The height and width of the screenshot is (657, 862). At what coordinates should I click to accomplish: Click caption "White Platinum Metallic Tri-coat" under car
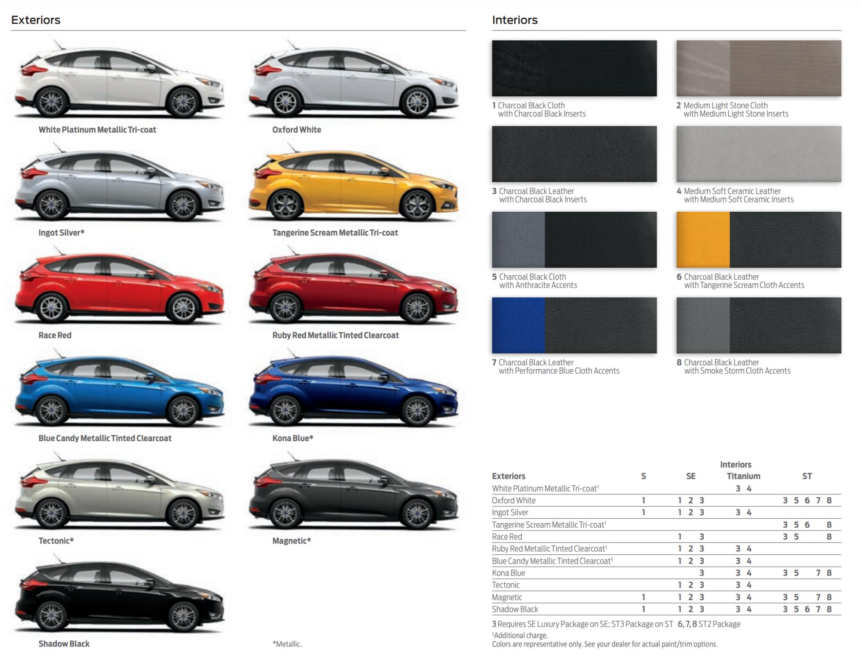(97, 130)
